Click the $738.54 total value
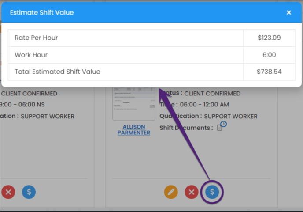 [269, 72]
